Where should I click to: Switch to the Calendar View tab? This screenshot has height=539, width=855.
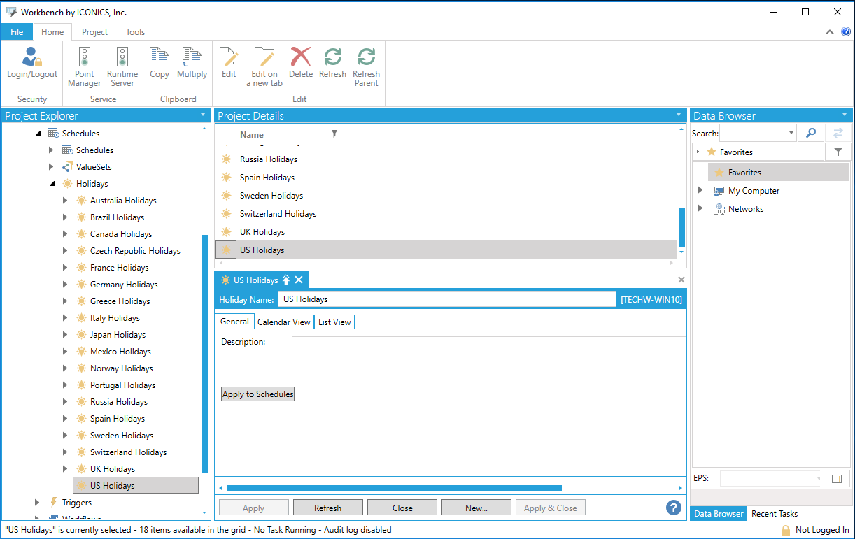tap(283, 322)
